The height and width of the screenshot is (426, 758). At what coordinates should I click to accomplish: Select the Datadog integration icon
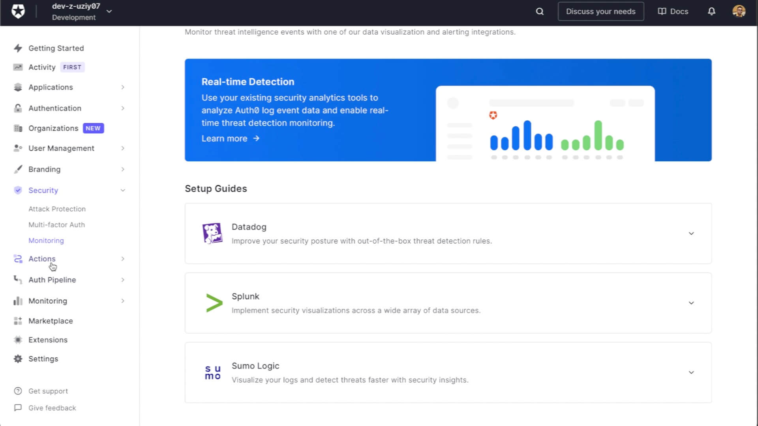(212, 233)
